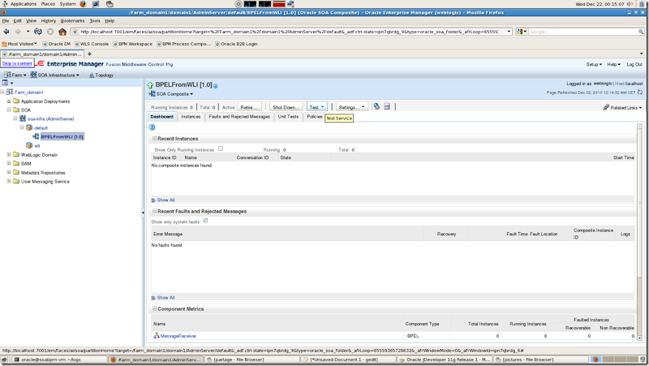
Task: Click the XML definition toolbar icon
Action: tap(387, 106)
